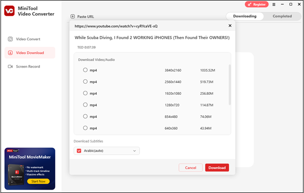Image resolution: width=304 pixels, height=193 pixels.
Task: Maximize the MiniTool window
Action: click(291, 4)
